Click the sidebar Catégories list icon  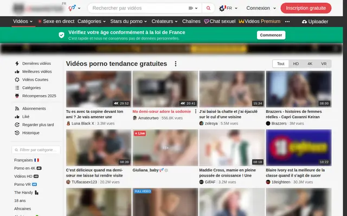(17, 87)
